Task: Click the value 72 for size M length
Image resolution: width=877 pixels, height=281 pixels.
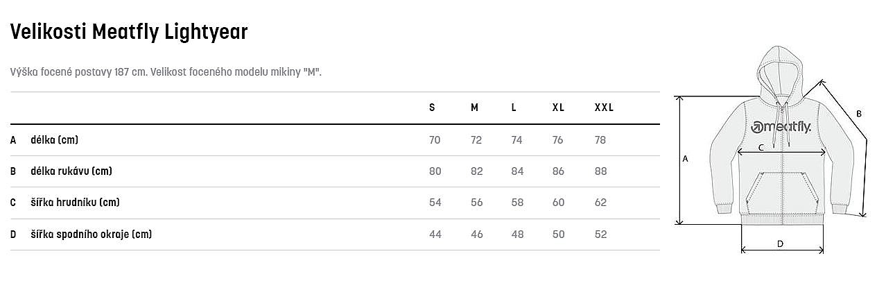Action: tap(476, 140)
